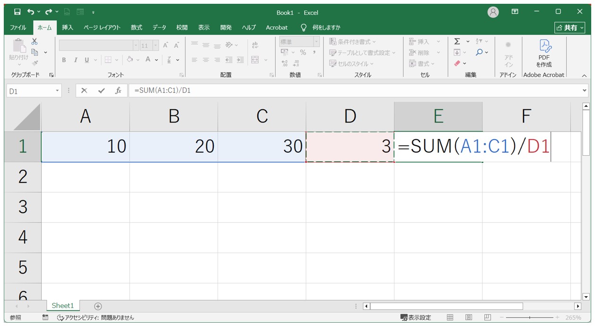Click the Undo arrow icon
This screenshot has height=326, width=595.
tap(31, 12)
